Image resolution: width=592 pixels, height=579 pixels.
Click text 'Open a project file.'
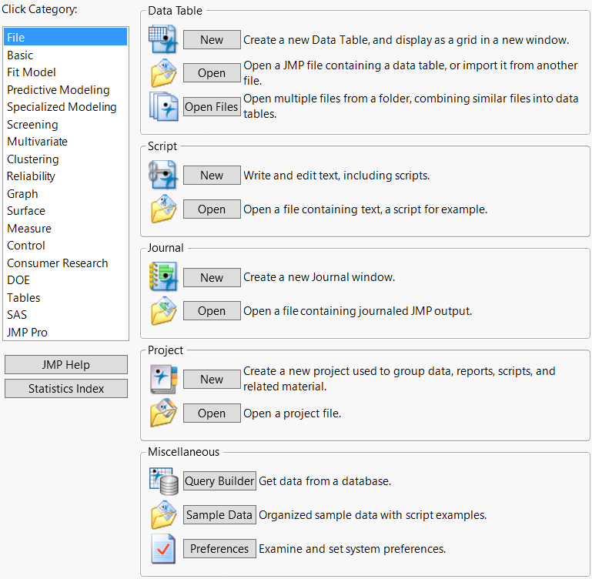293,413
